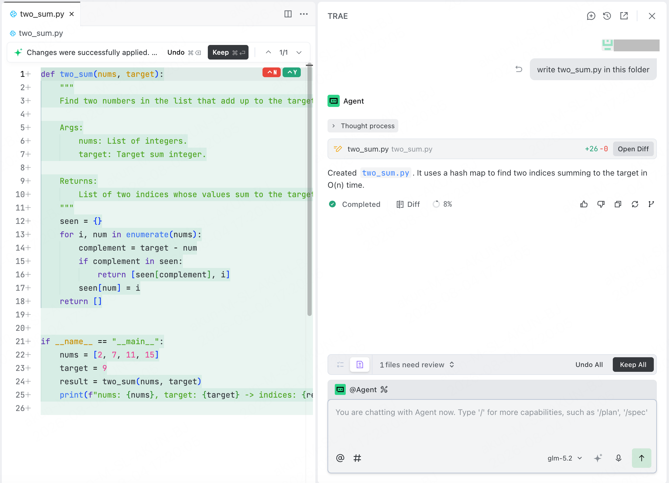Select the changed files icon in review bar
This screenshot has width=669, height=483.
click(360, 365)
